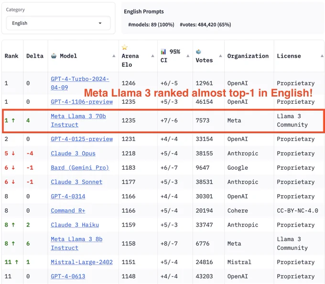Select the green rank 11 for Mistral-Large-2402
This screenshot has height=284, width=325.
(x=11, y=262)
